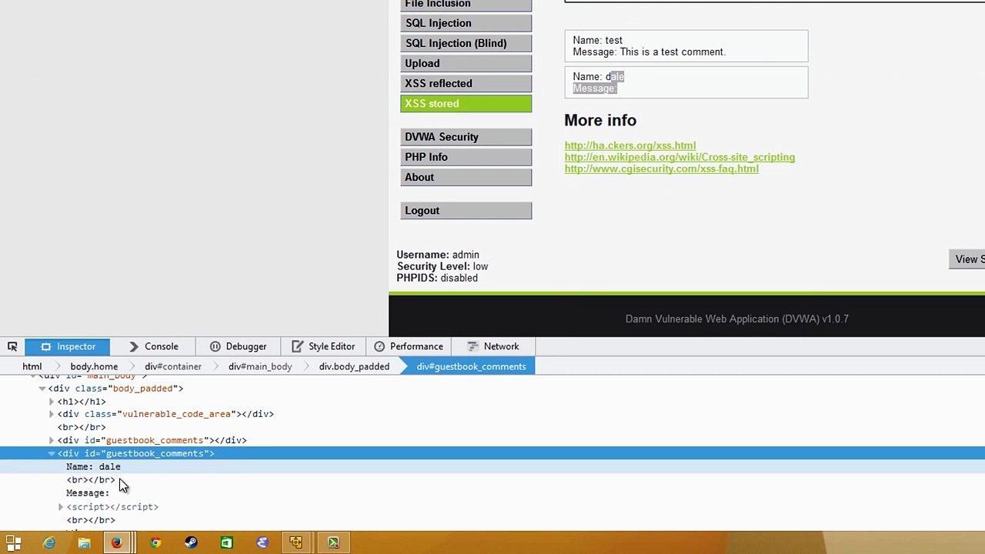
Task: Open the SQL Injection (Blind) menu item
Action: (466, 43)
